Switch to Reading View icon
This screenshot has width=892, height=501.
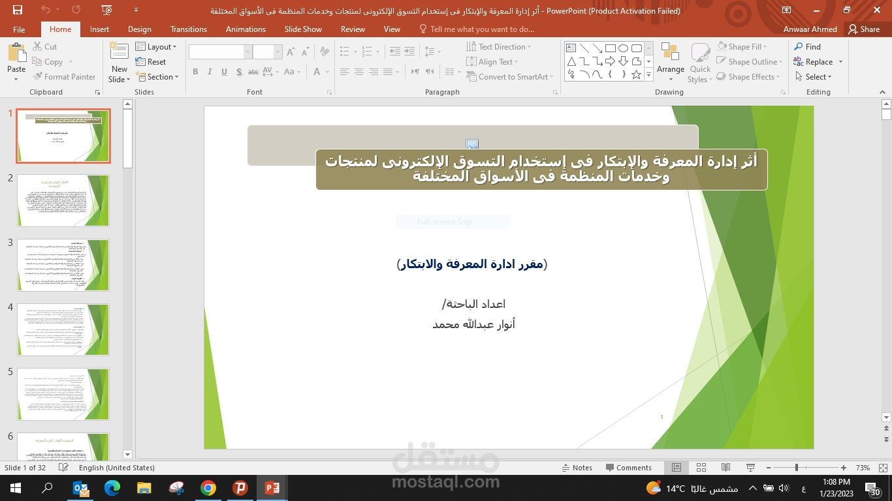(x=725, y=468)
